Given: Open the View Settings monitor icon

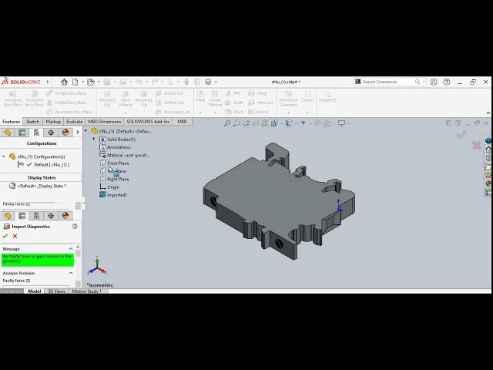Looking at the screenshot, I should pos(341,123).
